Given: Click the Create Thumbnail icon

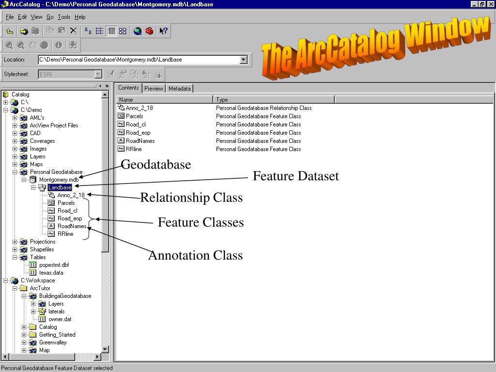Looking at the screenshot, I should click(x=73, y=45).
